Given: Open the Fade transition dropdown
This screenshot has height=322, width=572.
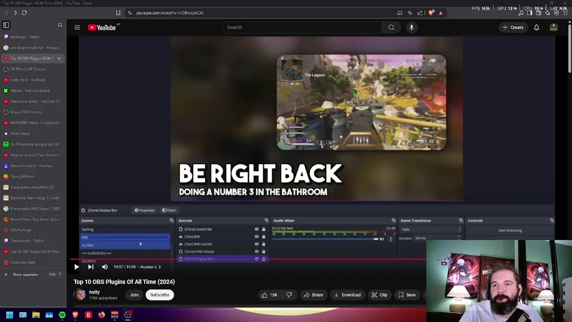Looking at the screenshot, I should pyautogui.click(x=430, y=230).
